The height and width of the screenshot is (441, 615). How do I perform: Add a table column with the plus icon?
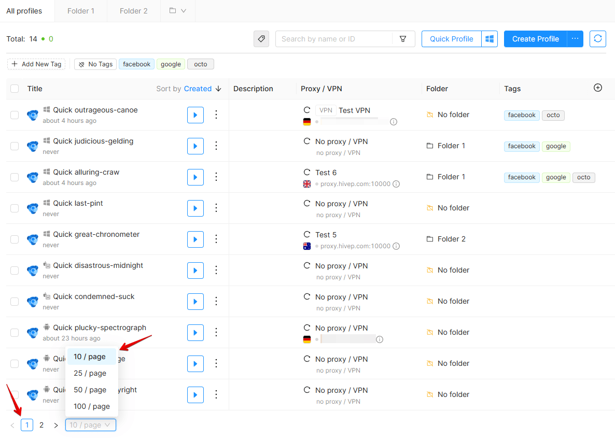(x=598, y=88)
